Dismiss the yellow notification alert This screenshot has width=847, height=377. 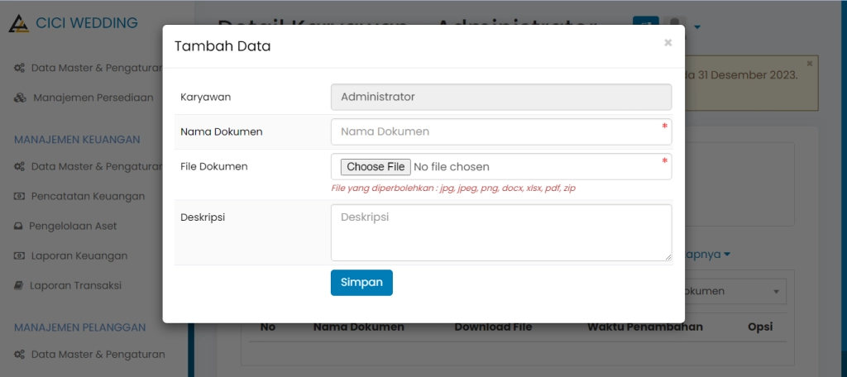click(x=810, y=64)
